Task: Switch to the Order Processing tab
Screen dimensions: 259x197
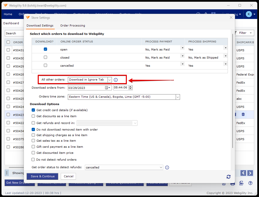Action: click(72, 26)
